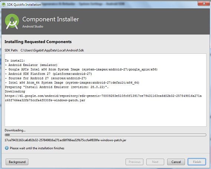Click the Downloading... status label
211x169 pixels.
pyautogui.click(x=15, y=130)
